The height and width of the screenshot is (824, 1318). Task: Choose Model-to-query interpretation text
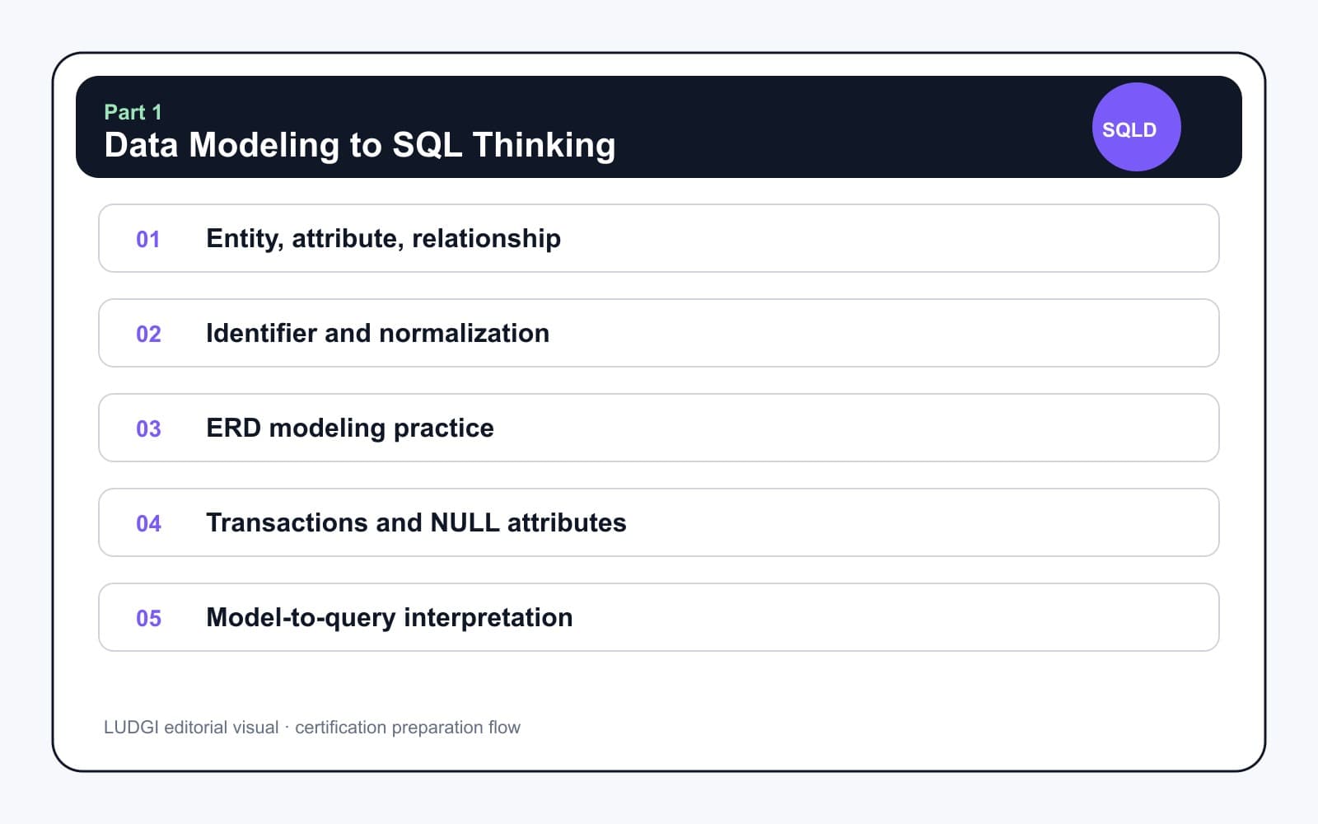coord(389,617)
